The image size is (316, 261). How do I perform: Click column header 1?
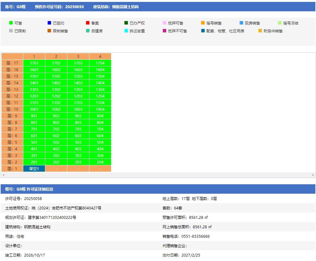(34, 56)
